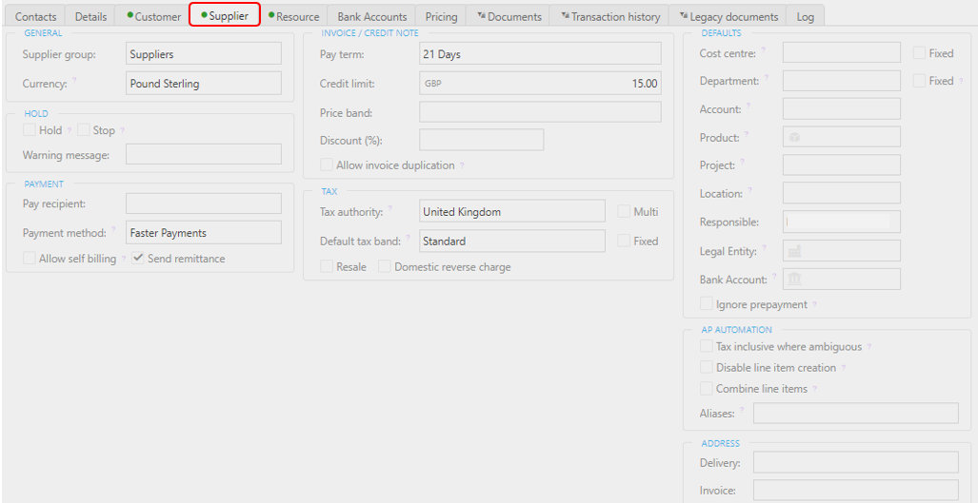Click the Project defaults field
Screen dimensions: 978x503
842,164
